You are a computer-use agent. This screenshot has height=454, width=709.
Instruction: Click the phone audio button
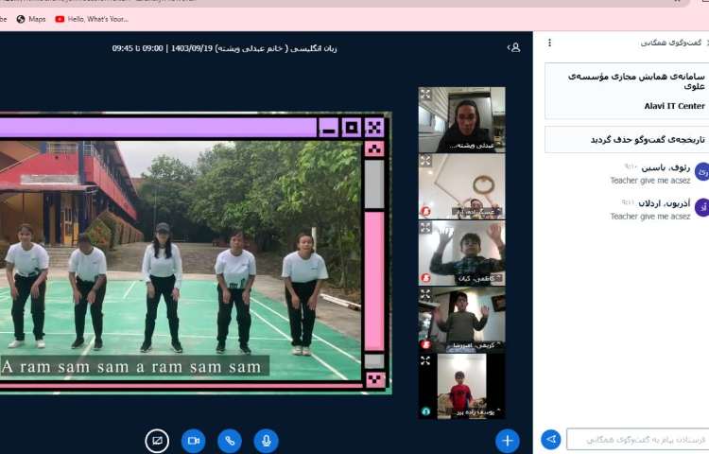pos(230,441)
